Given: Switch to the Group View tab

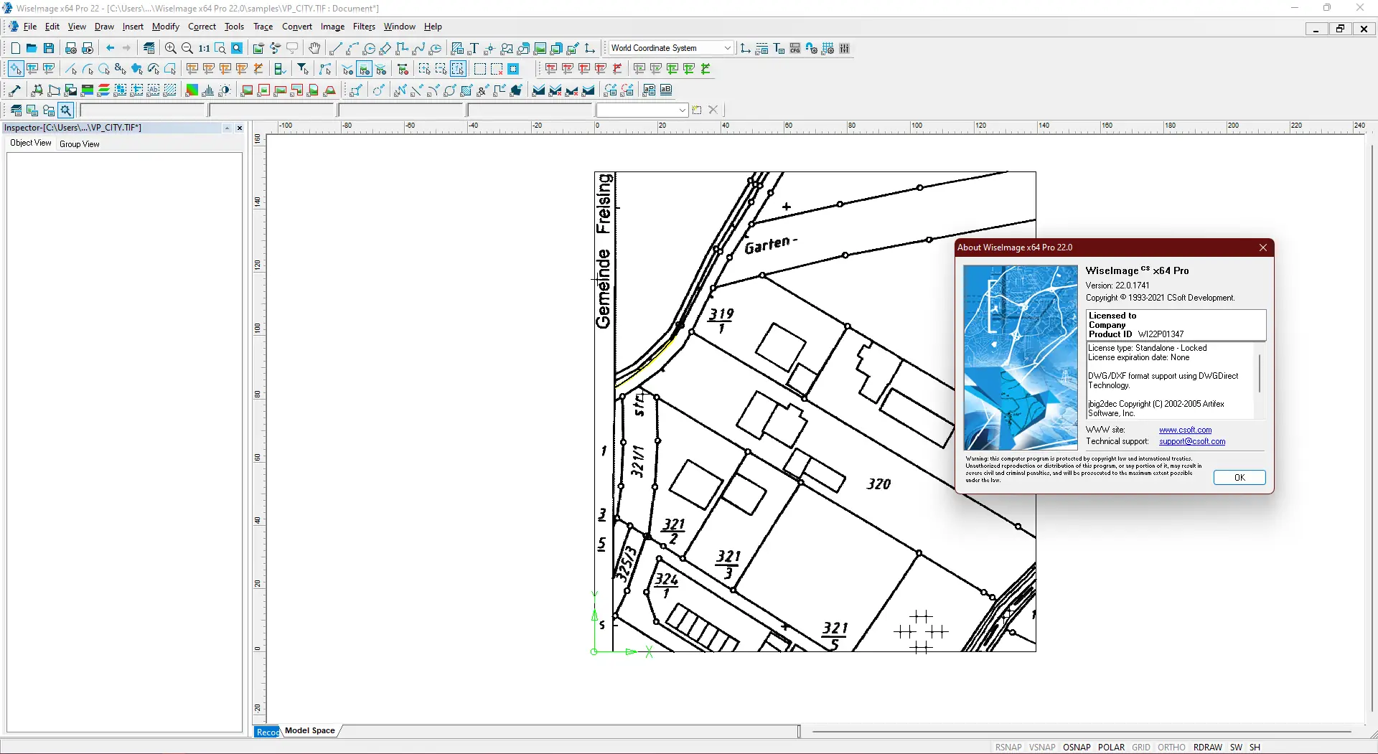Looking at the screenshot, I should [80, 143].
